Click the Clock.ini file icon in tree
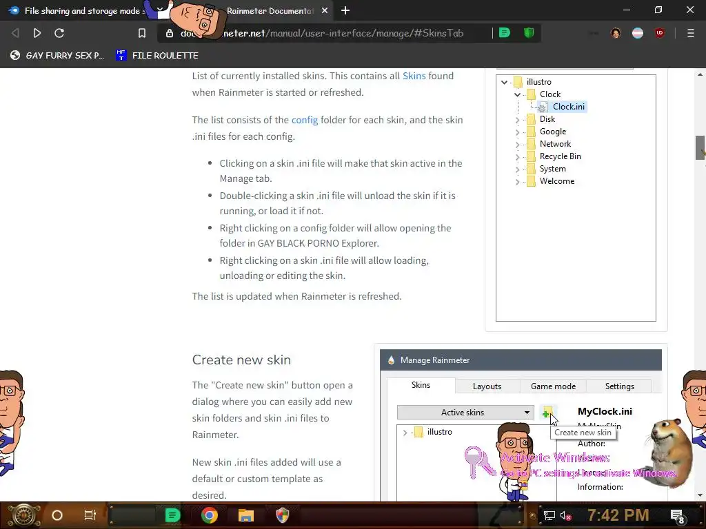The width and height of the screenshot is (706, 529). 543,107
